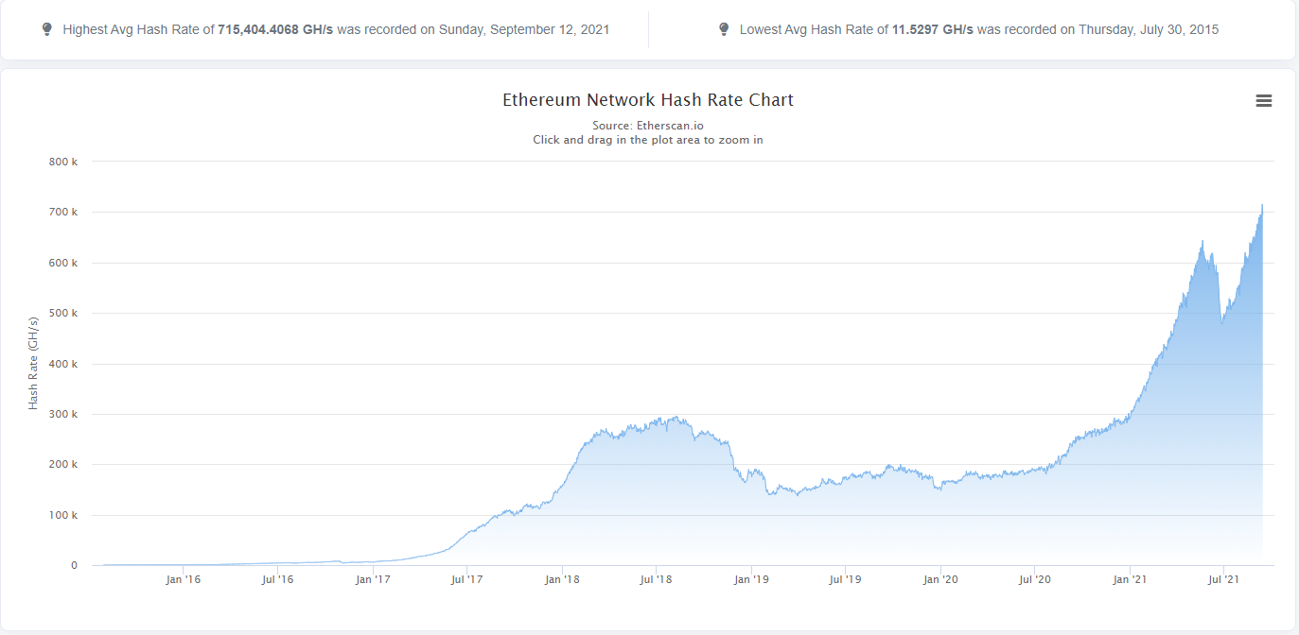Click the lightbulb icon beside Highest Avg Hash Rate
This screenshot has width=1299, height=635.
[x=47, y=29]
